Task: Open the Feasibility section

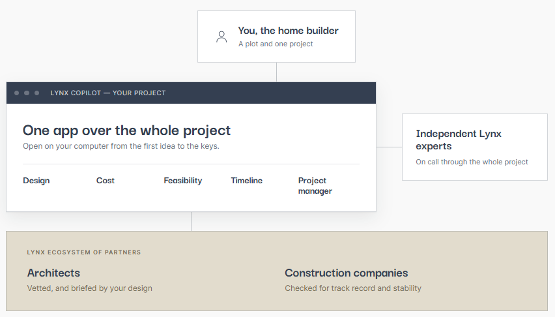Action: [x=183, y=181]
